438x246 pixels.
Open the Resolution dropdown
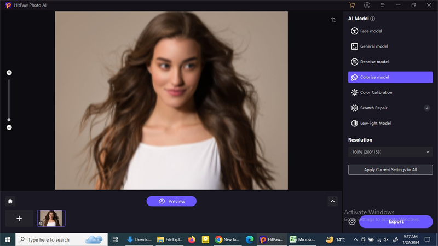[390, 151]
